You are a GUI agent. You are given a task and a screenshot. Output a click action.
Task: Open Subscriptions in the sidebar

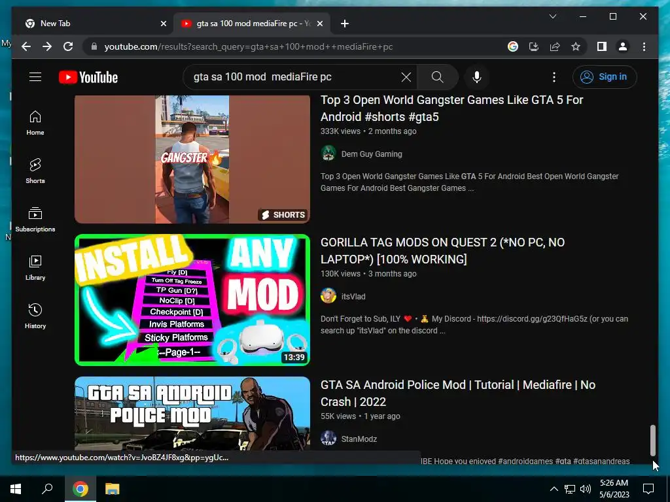click(x=35, y=220)
